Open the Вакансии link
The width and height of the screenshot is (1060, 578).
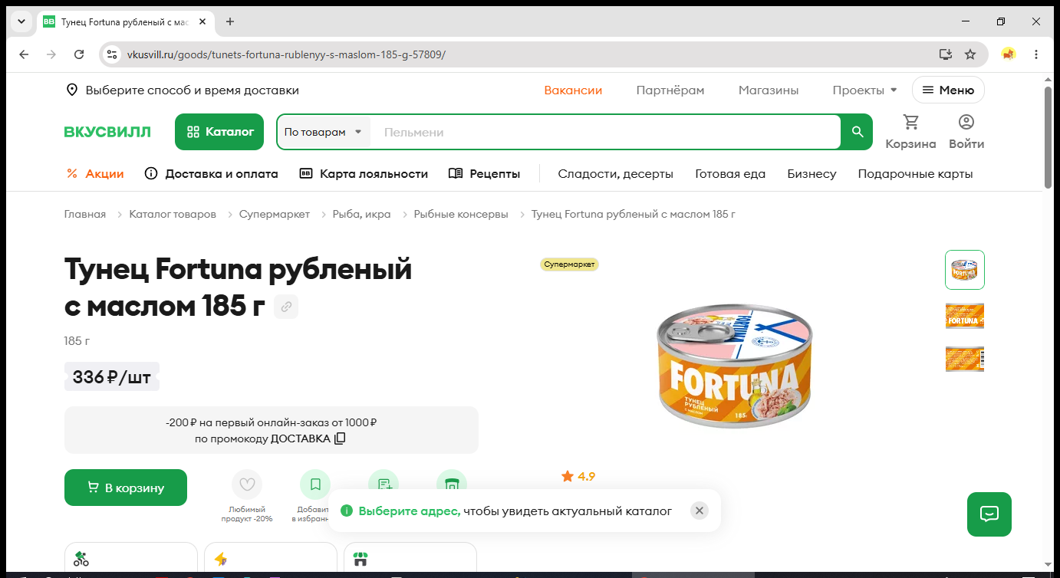click(x=573, y=90)
